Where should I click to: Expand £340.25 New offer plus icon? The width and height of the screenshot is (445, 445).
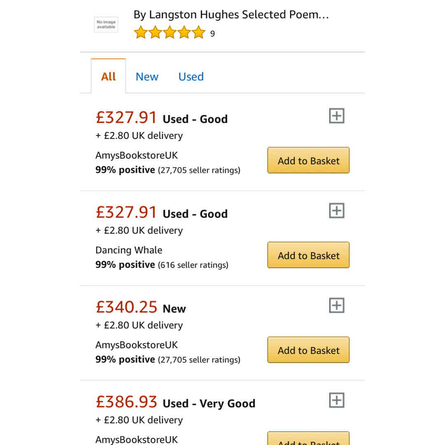point(337,305)
